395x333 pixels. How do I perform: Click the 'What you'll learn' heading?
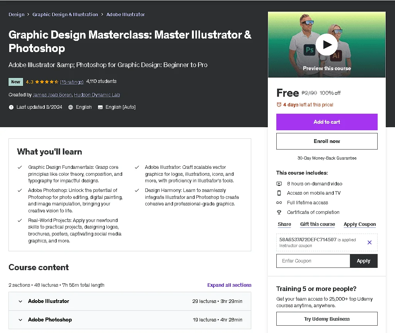click(49, 152)
